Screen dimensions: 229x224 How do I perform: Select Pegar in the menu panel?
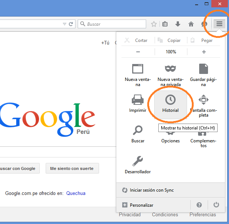click(x=202, y=40)
